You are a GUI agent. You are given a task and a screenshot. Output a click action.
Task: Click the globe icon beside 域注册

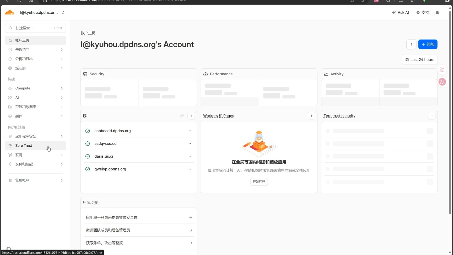pyautogui.click(x=10, y=68)
